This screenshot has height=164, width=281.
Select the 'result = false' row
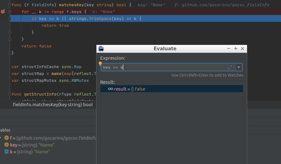(x=172, y=89)
